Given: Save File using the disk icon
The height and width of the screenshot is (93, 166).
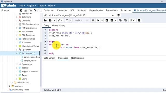Looking at the screenshot, I should [50, 20].
